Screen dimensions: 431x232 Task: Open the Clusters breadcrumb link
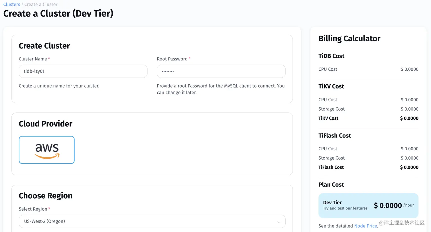[x=12, y=4]
